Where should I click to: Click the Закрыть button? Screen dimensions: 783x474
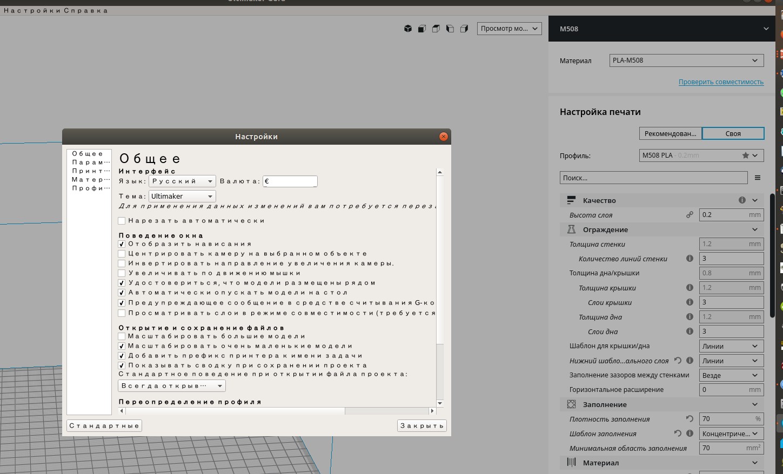tap(422, 426)
